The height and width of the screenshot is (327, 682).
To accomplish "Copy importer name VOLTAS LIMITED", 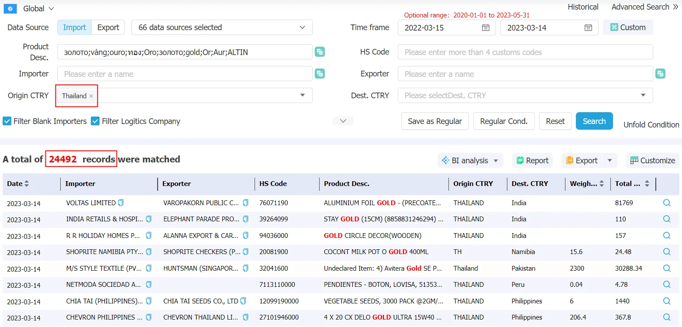I will (121, 203).
